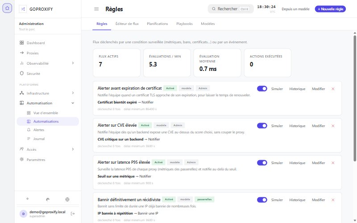Click Modifier on the CVE élevée rule
Image resolution: width=357 pixels, height=223 pixels.
318,126
